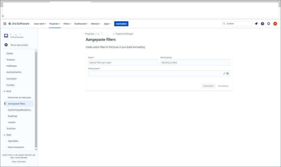Click the project avatar icon in sidebar
Image resolution: width=281 pixels, height=167 pixels.
[6, 36]
